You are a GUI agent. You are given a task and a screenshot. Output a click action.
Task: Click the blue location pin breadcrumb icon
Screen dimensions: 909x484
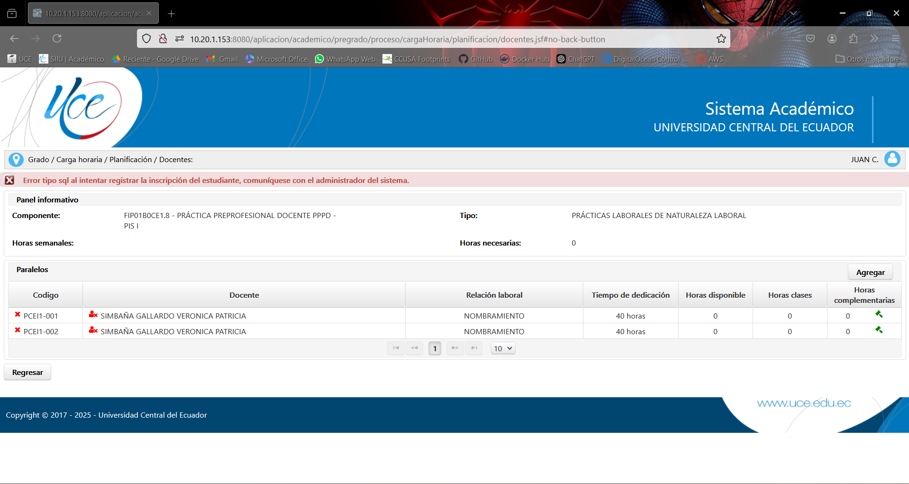[16, 160]
